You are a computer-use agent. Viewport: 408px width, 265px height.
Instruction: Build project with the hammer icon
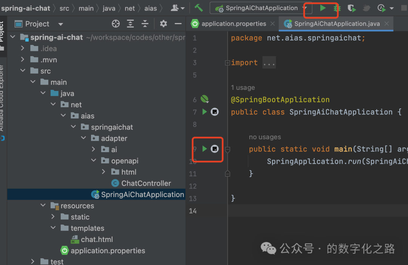tap(199, 8)
